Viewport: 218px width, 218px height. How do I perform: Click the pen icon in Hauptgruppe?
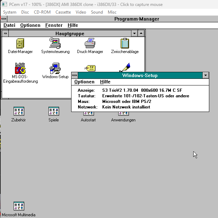pos(125,67)
